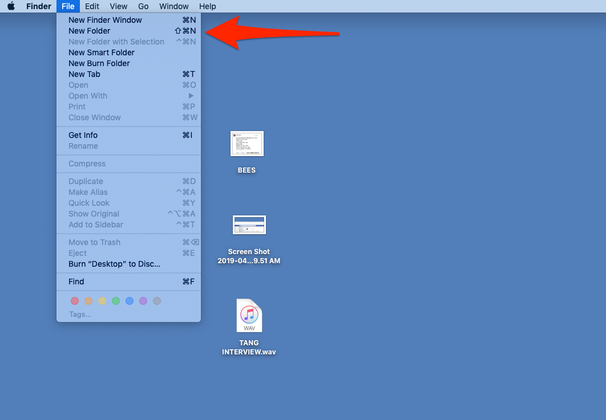The width and height of the screenshot is (606, 420).
Task: Apply the red tag color
Action: (75, 301)
